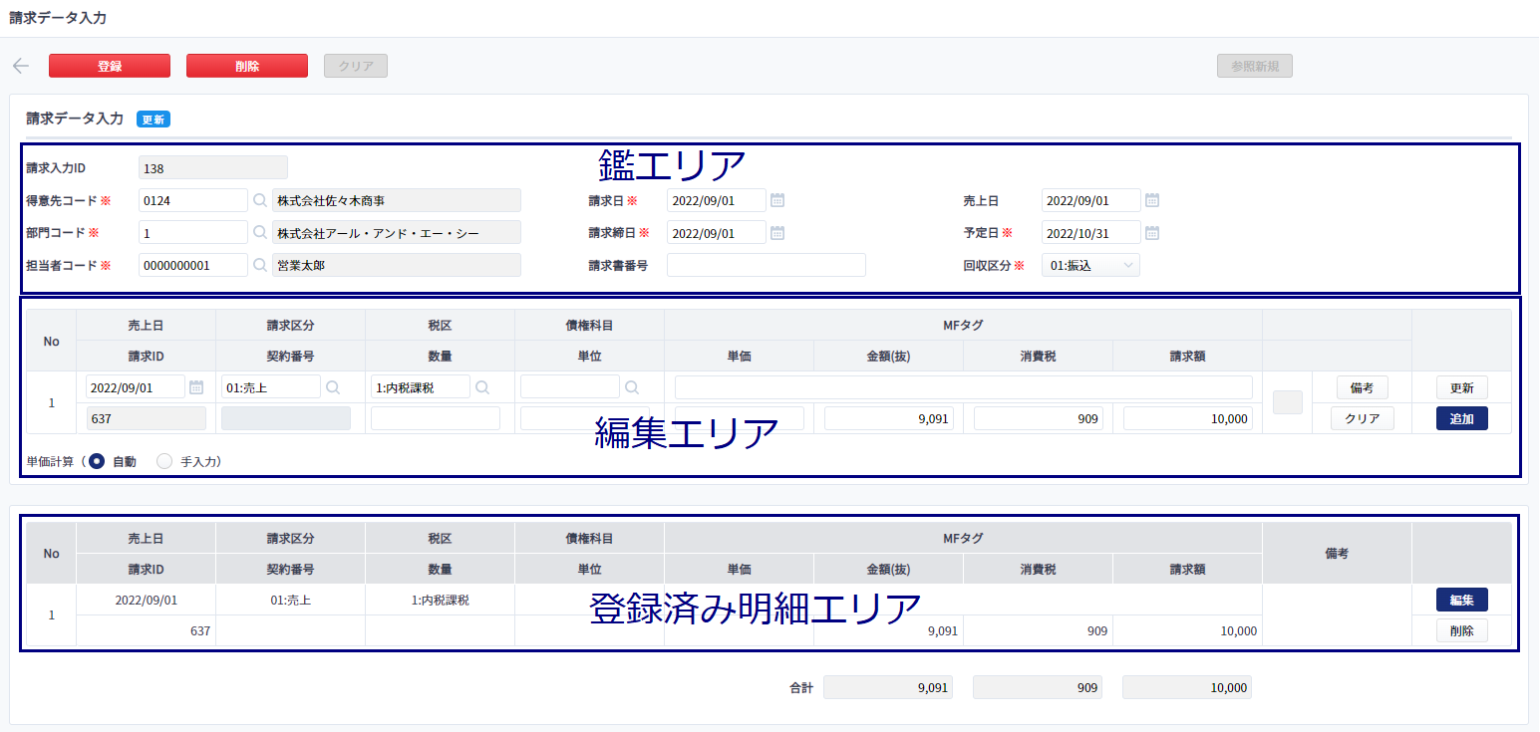Click the 請求日 date field
This screenshot has height=732, width=1540.
[717, 200]
